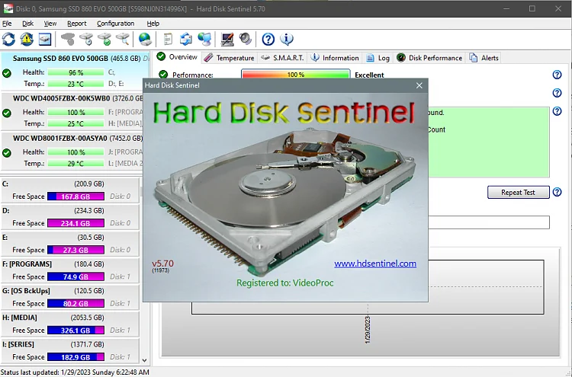Switch to the S.M.A.R.T. tab
Viewport: 572px width, 377px height.
[x=283, y=58]
